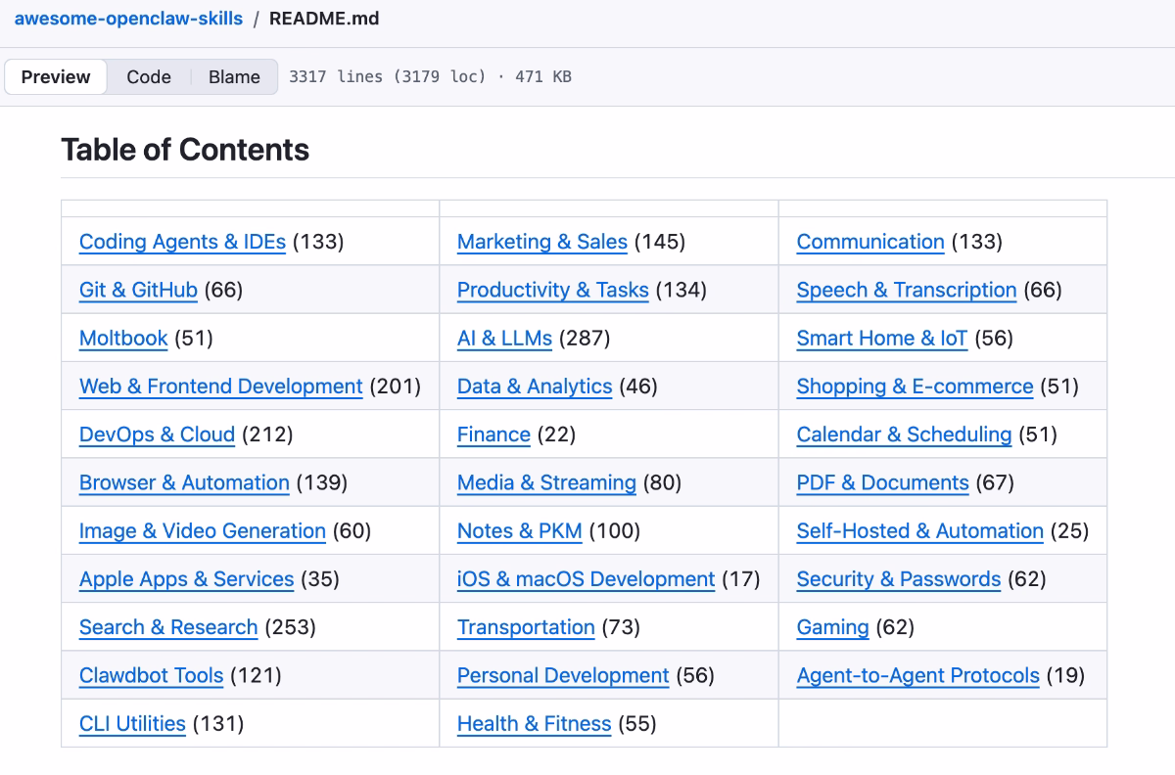Visit the Health & Fitness category
The image size is (1175, 775).
coord(535,723)
